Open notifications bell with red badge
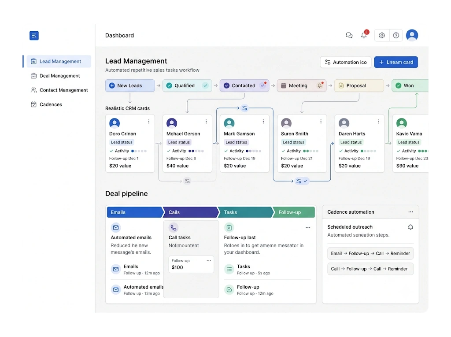 [x=364, y=34]
